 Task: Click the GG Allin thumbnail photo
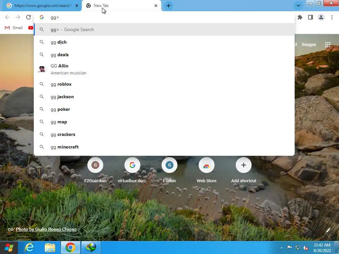pos(42,69)
